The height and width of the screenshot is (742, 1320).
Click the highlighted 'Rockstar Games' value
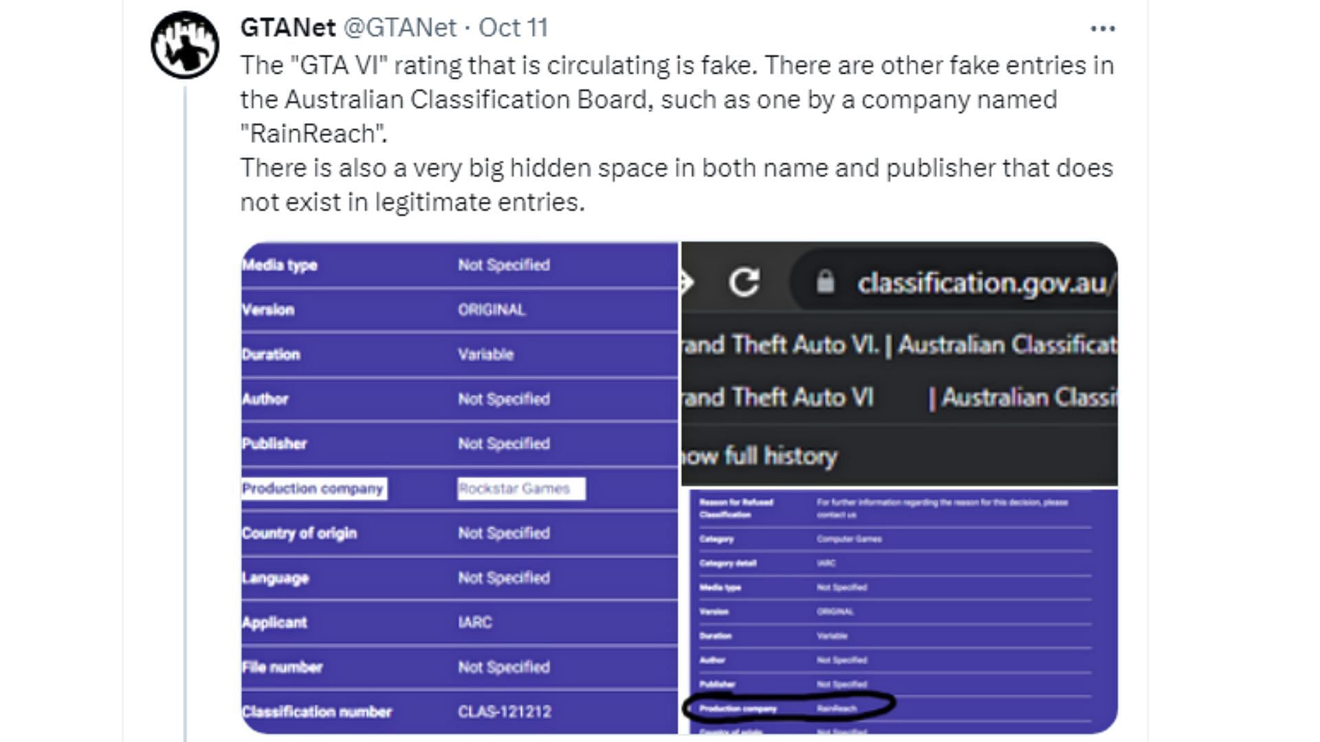click(x=521, y=488)
